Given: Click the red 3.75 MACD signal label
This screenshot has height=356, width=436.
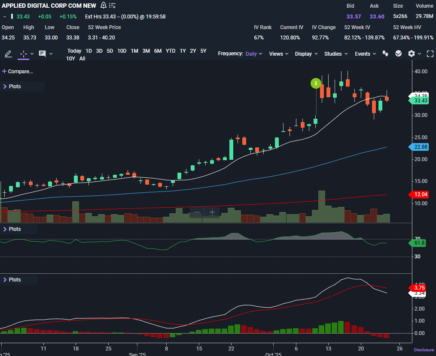Looking at the screenshot, I should [x=417, y=287].
